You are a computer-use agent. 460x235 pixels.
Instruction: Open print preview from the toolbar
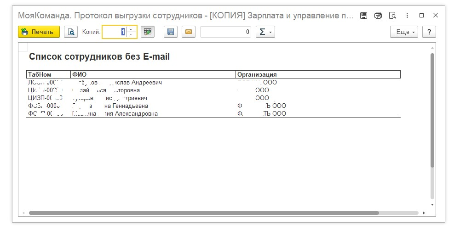tap(71, 32)
